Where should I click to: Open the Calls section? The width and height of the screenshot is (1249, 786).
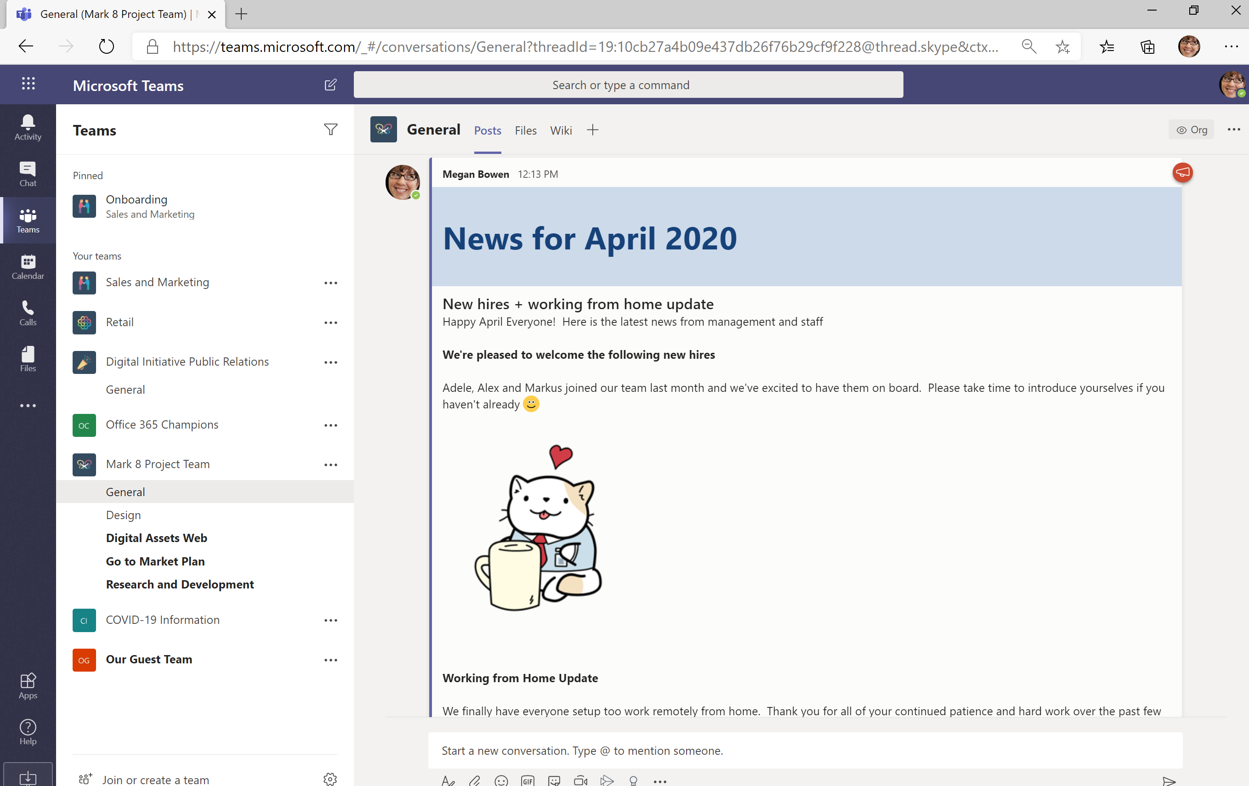coord(28,313)
